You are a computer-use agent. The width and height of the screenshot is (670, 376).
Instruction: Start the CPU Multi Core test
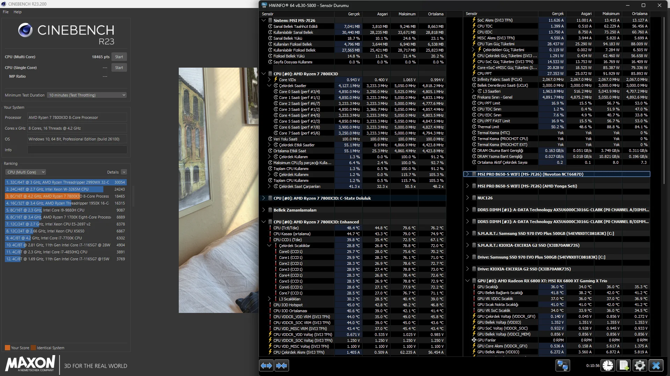[119, 57]
